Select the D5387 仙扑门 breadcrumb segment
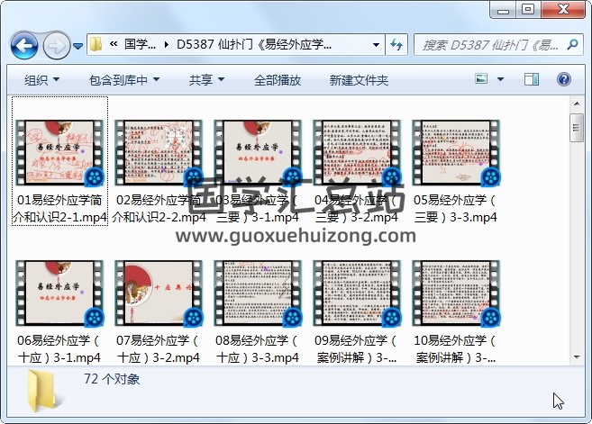This screenshot has height=424, width=592. pos(254,44)
